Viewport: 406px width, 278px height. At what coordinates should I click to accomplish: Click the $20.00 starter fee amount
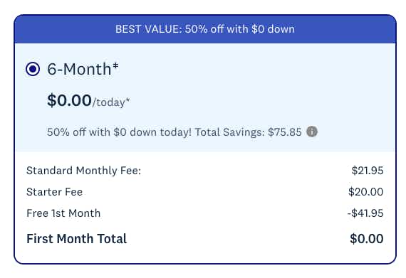point(365,192)
